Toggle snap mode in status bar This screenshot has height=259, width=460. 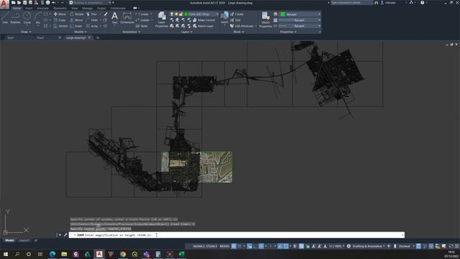(240, 246)
